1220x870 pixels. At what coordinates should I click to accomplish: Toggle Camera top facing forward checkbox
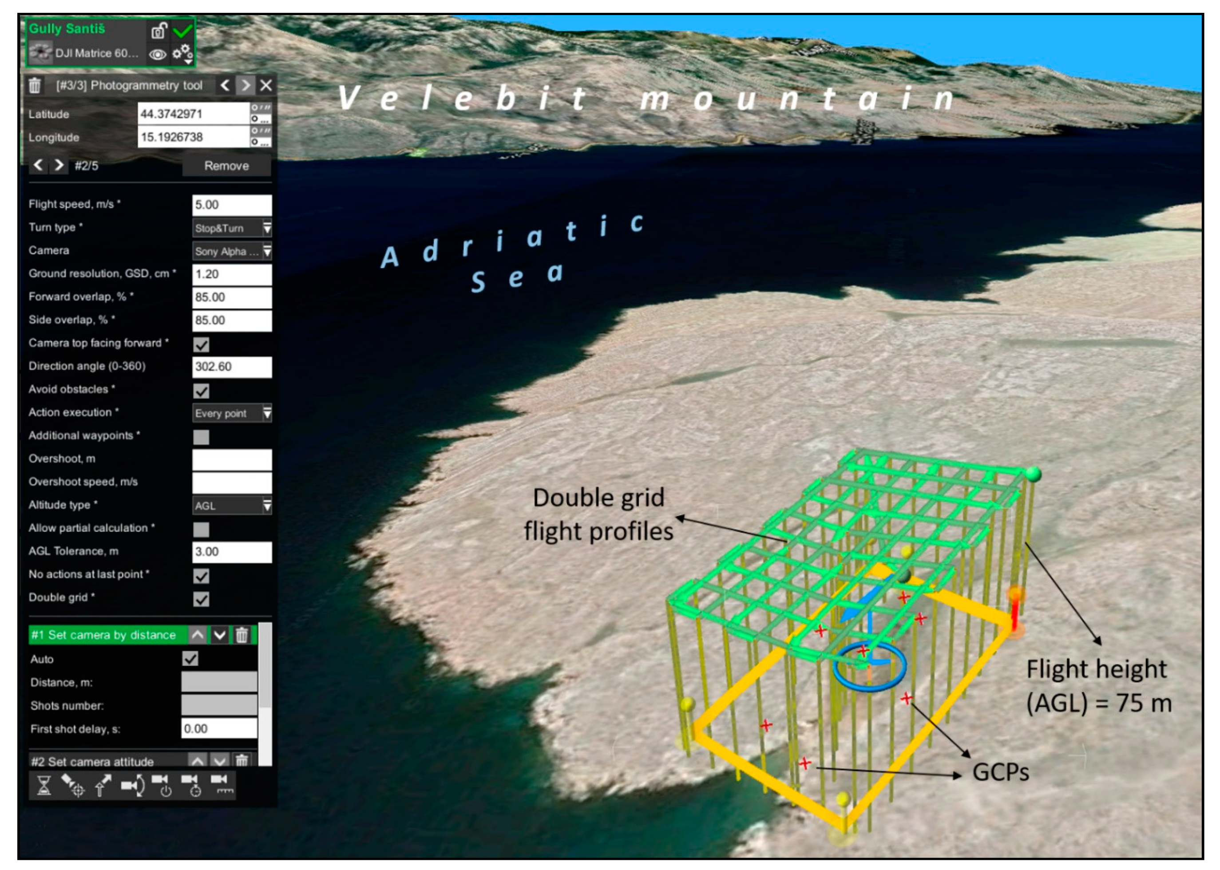202,344
